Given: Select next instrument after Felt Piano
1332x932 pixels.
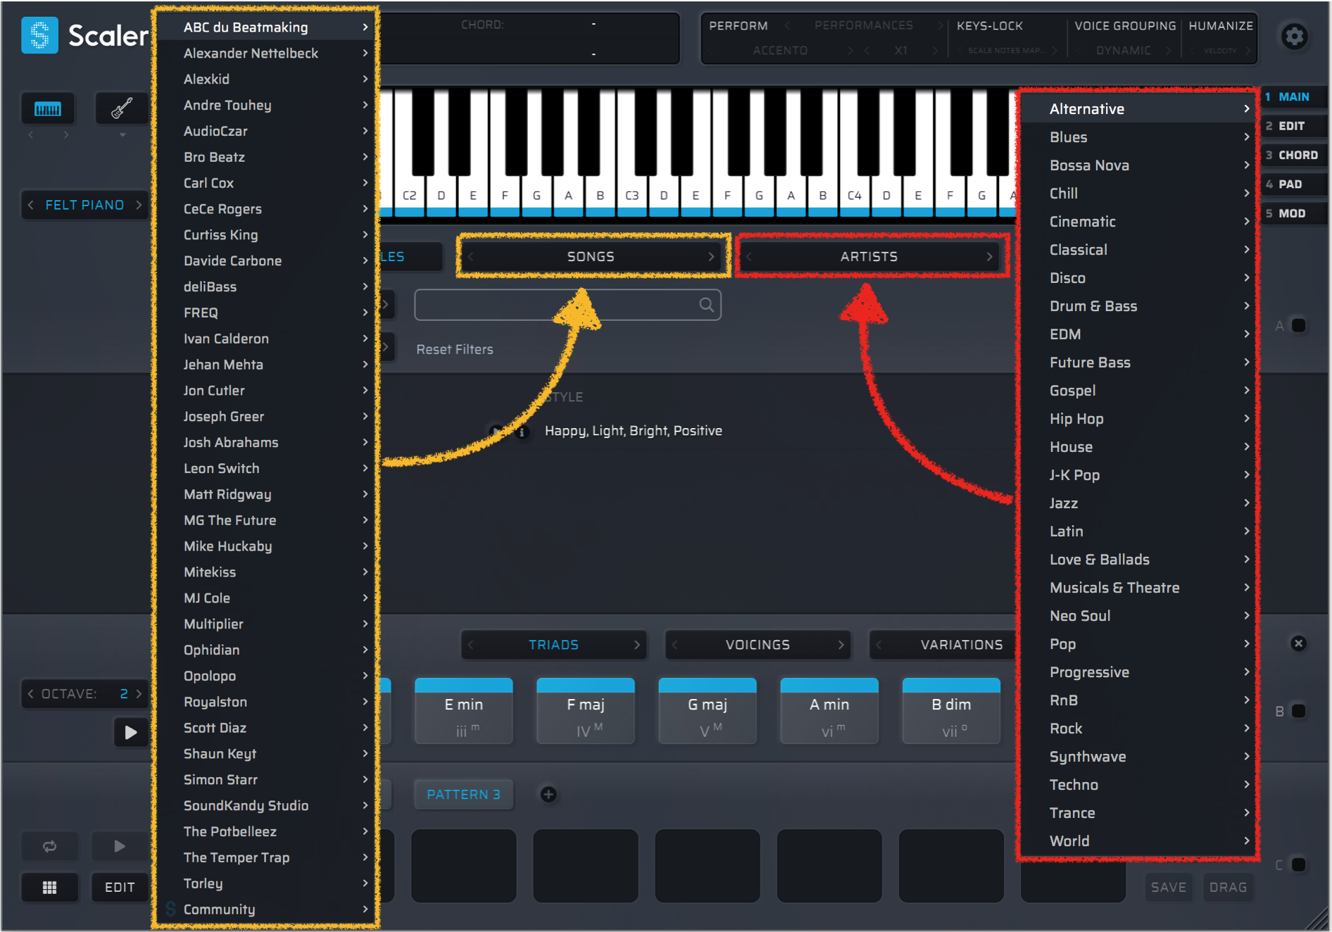Looking at the screenshot, I should 139,205.
